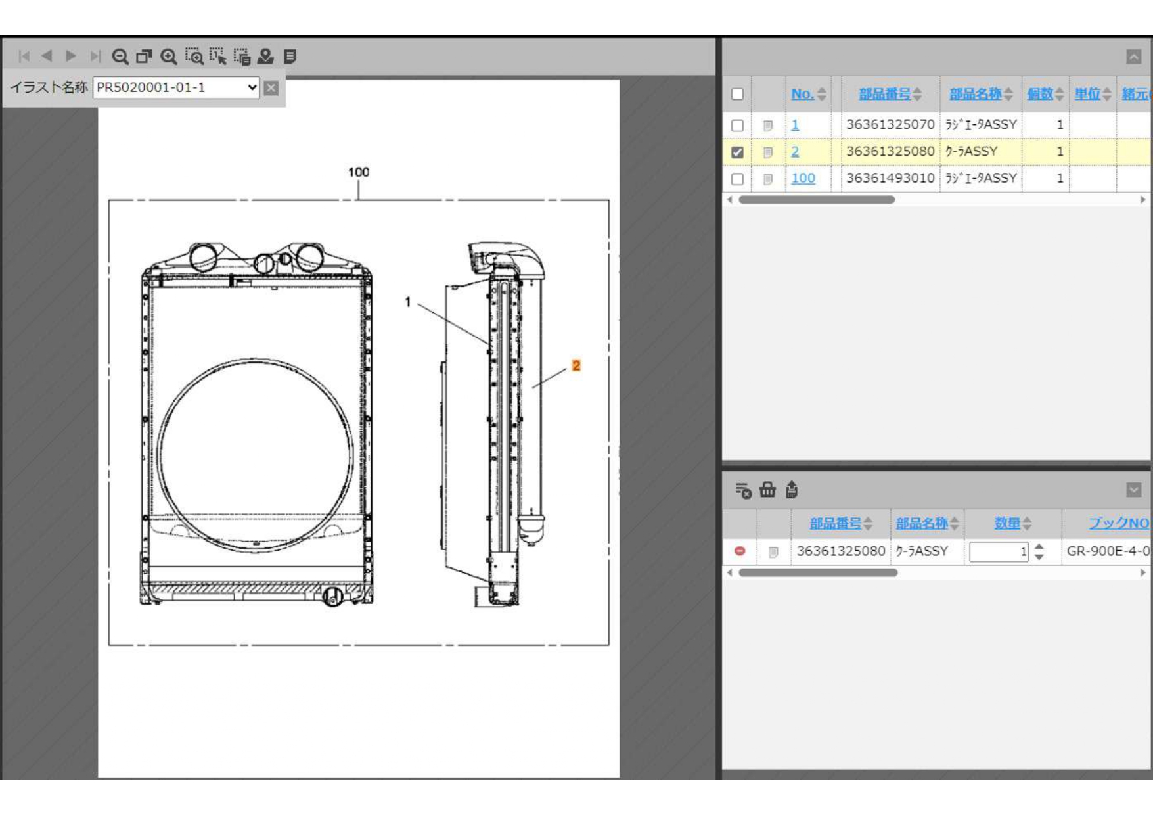Image resolution: width=1153 pixels, height=815 pixels.
Task: Uncheck the checkbox for part No. 2
Action: [x=737, y=152]
